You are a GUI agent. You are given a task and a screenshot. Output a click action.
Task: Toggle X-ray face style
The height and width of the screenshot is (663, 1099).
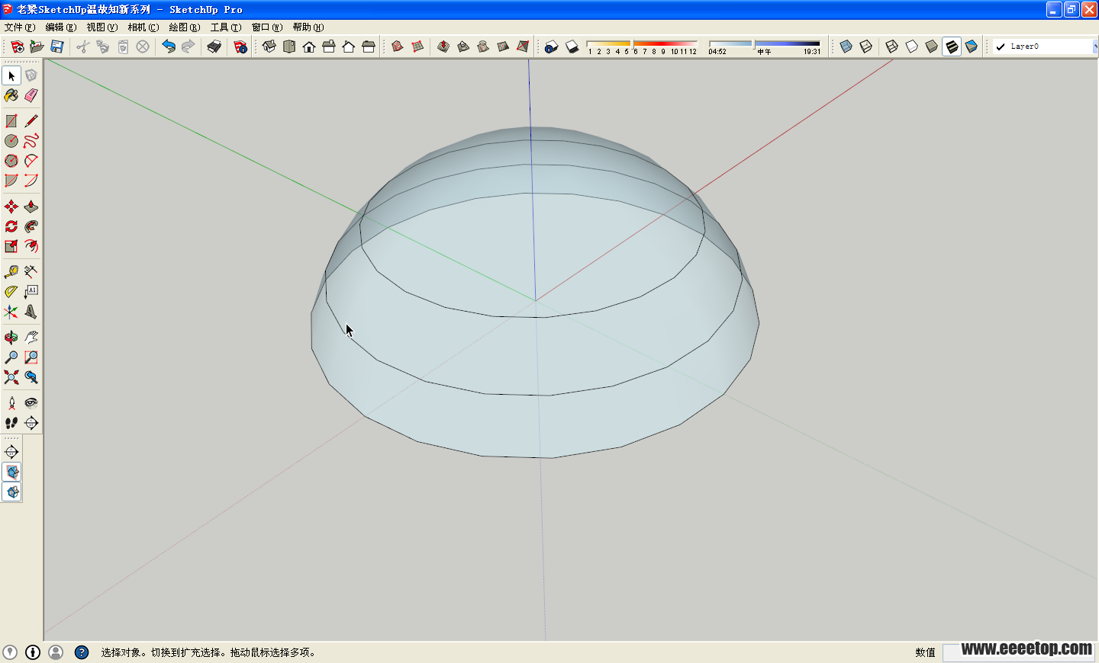click(846, 46)
